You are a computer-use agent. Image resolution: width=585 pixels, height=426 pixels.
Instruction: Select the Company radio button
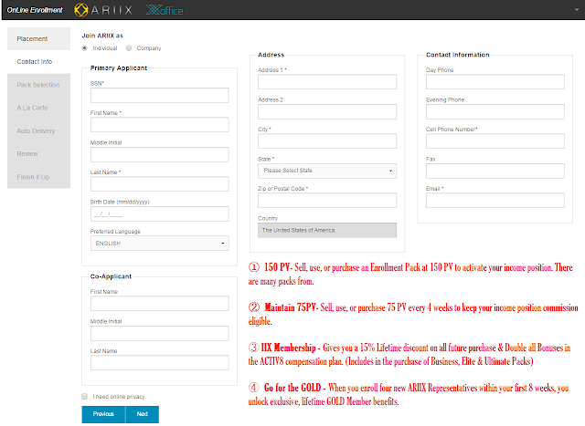pyautogui.click(x=129, y=48)
